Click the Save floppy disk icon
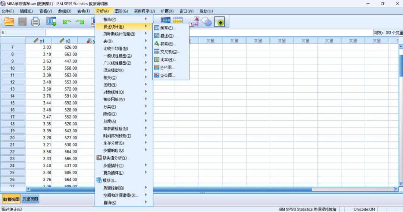Screen dimensions: 403x212 [x=22, y=22]
